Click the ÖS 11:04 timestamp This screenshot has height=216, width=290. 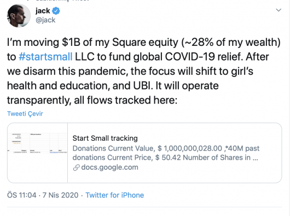22,195
